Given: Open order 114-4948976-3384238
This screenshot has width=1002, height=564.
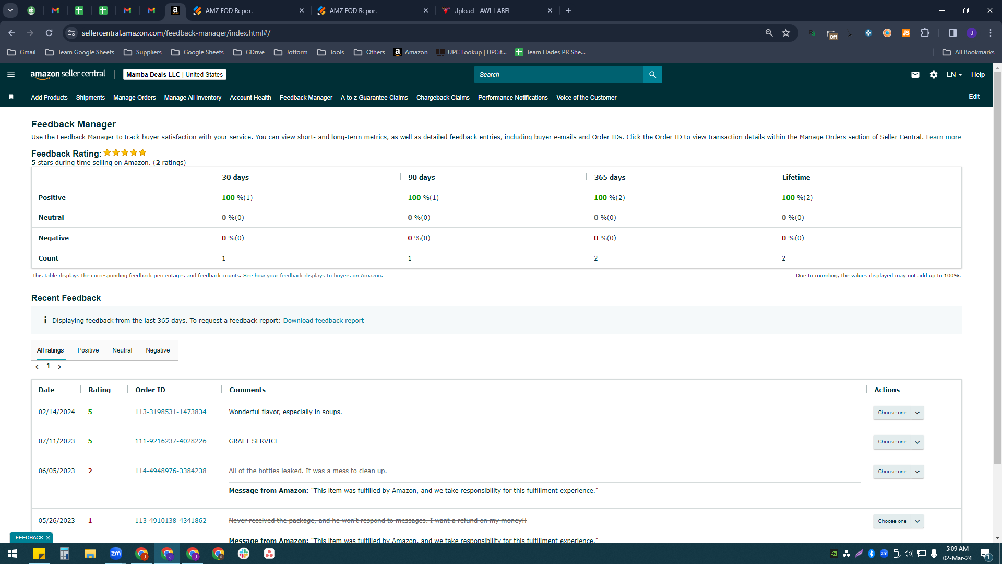Looking at the screenshot, I should [x=171, y=471].
